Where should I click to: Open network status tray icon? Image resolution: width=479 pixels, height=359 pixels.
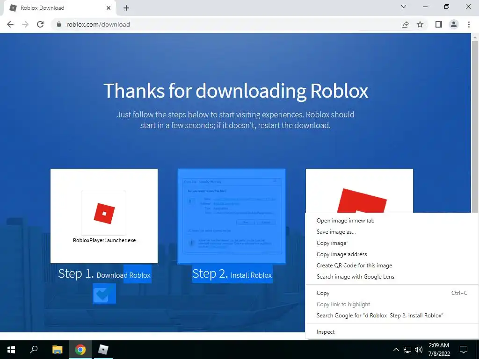(407, 350)
